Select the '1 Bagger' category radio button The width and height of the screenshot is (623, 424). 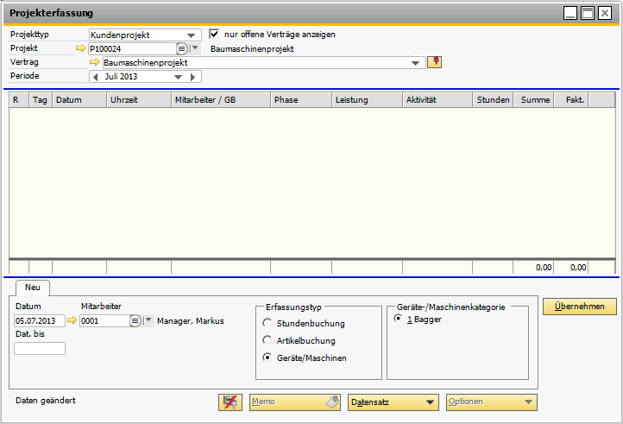coord(397,318)
